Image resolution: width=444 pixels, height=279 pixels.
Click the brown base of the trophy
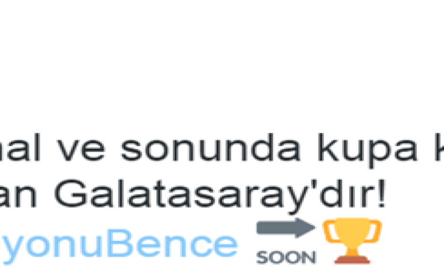(352, 259)
